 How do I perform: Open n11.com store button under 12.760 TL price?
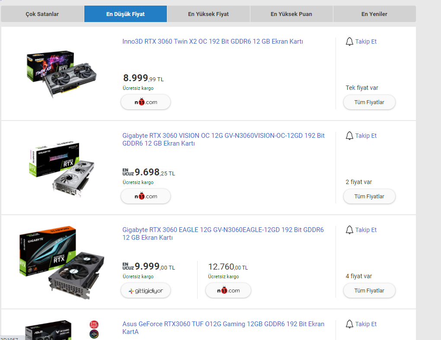point(228,291)
